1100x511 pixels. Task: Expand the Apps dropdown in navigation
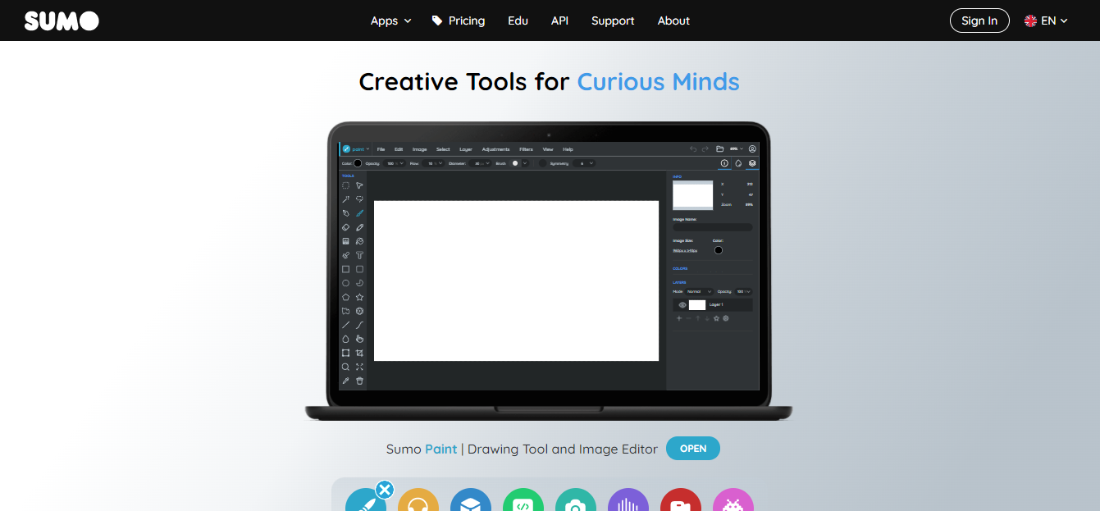(x=390, y=21)
